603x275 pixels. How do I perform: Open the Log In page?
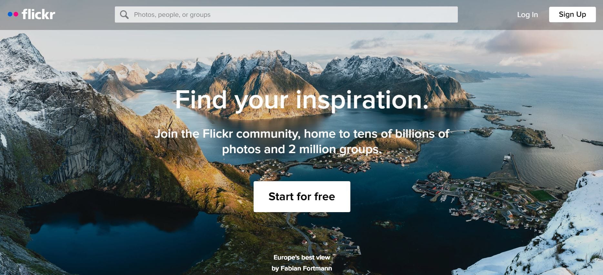click(528, 15)
